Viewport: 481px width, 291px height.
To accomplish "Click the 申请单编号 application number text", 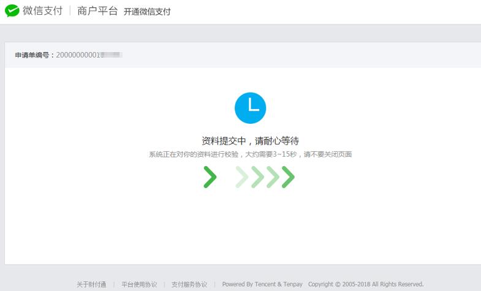I will click(69, 55).
